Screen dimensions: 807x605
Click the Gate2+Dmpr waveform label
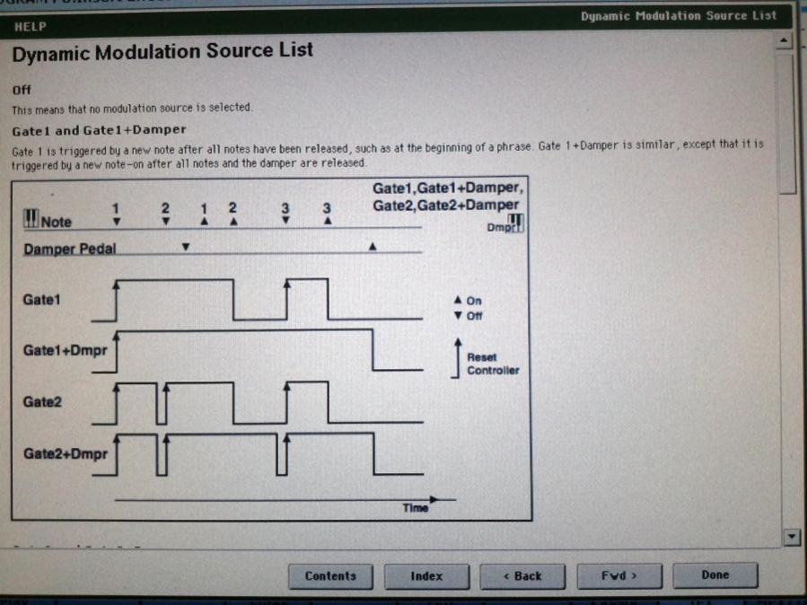tap(66, 454)
